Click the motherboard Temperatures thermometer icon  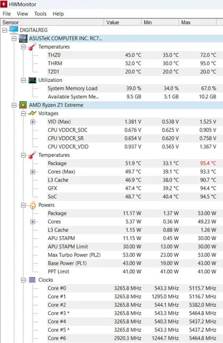click(32, 47)
